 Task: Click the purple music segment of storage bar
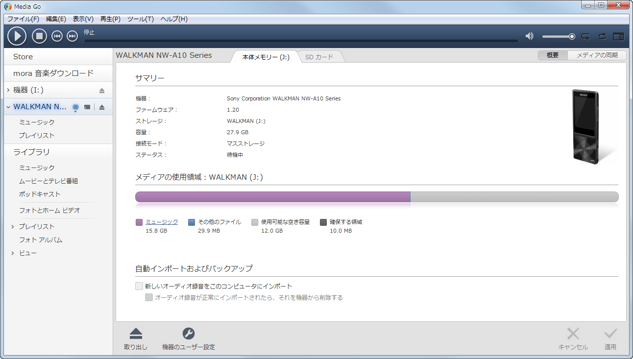click(x=273, y=197)
